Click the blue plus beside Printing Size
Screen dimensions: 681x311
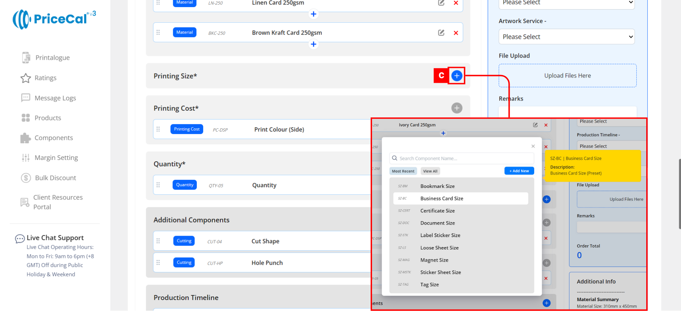tap(456, 76)
